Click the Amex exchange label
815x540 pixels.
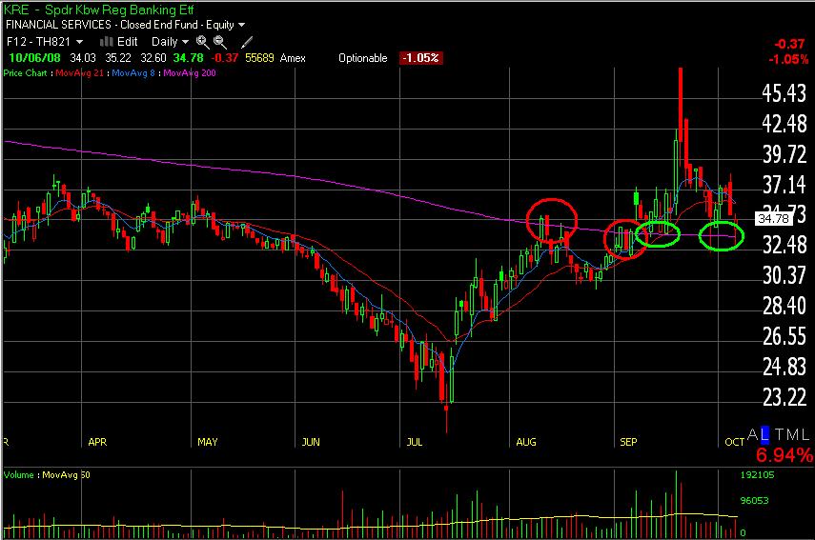tap(293, 58)
